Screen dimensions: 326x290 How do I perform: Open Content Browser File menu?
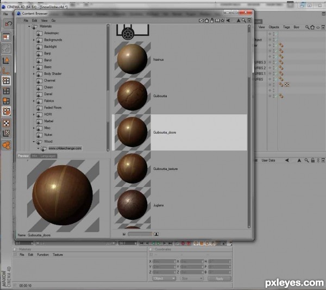coord(26,21)
